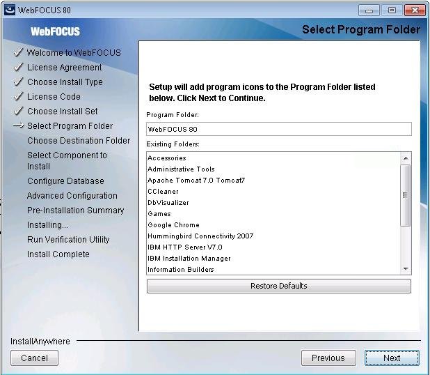Click the arrow icon beside Select Program Folder

pos(18,125)
